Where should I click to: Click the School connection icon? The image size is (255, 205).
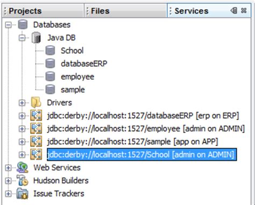pos(36,154)
